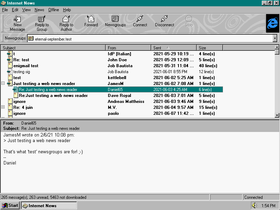This screenshot has width=280, height=210.
Task: Select the 'enigmail test' message
Action: point(26,66)
